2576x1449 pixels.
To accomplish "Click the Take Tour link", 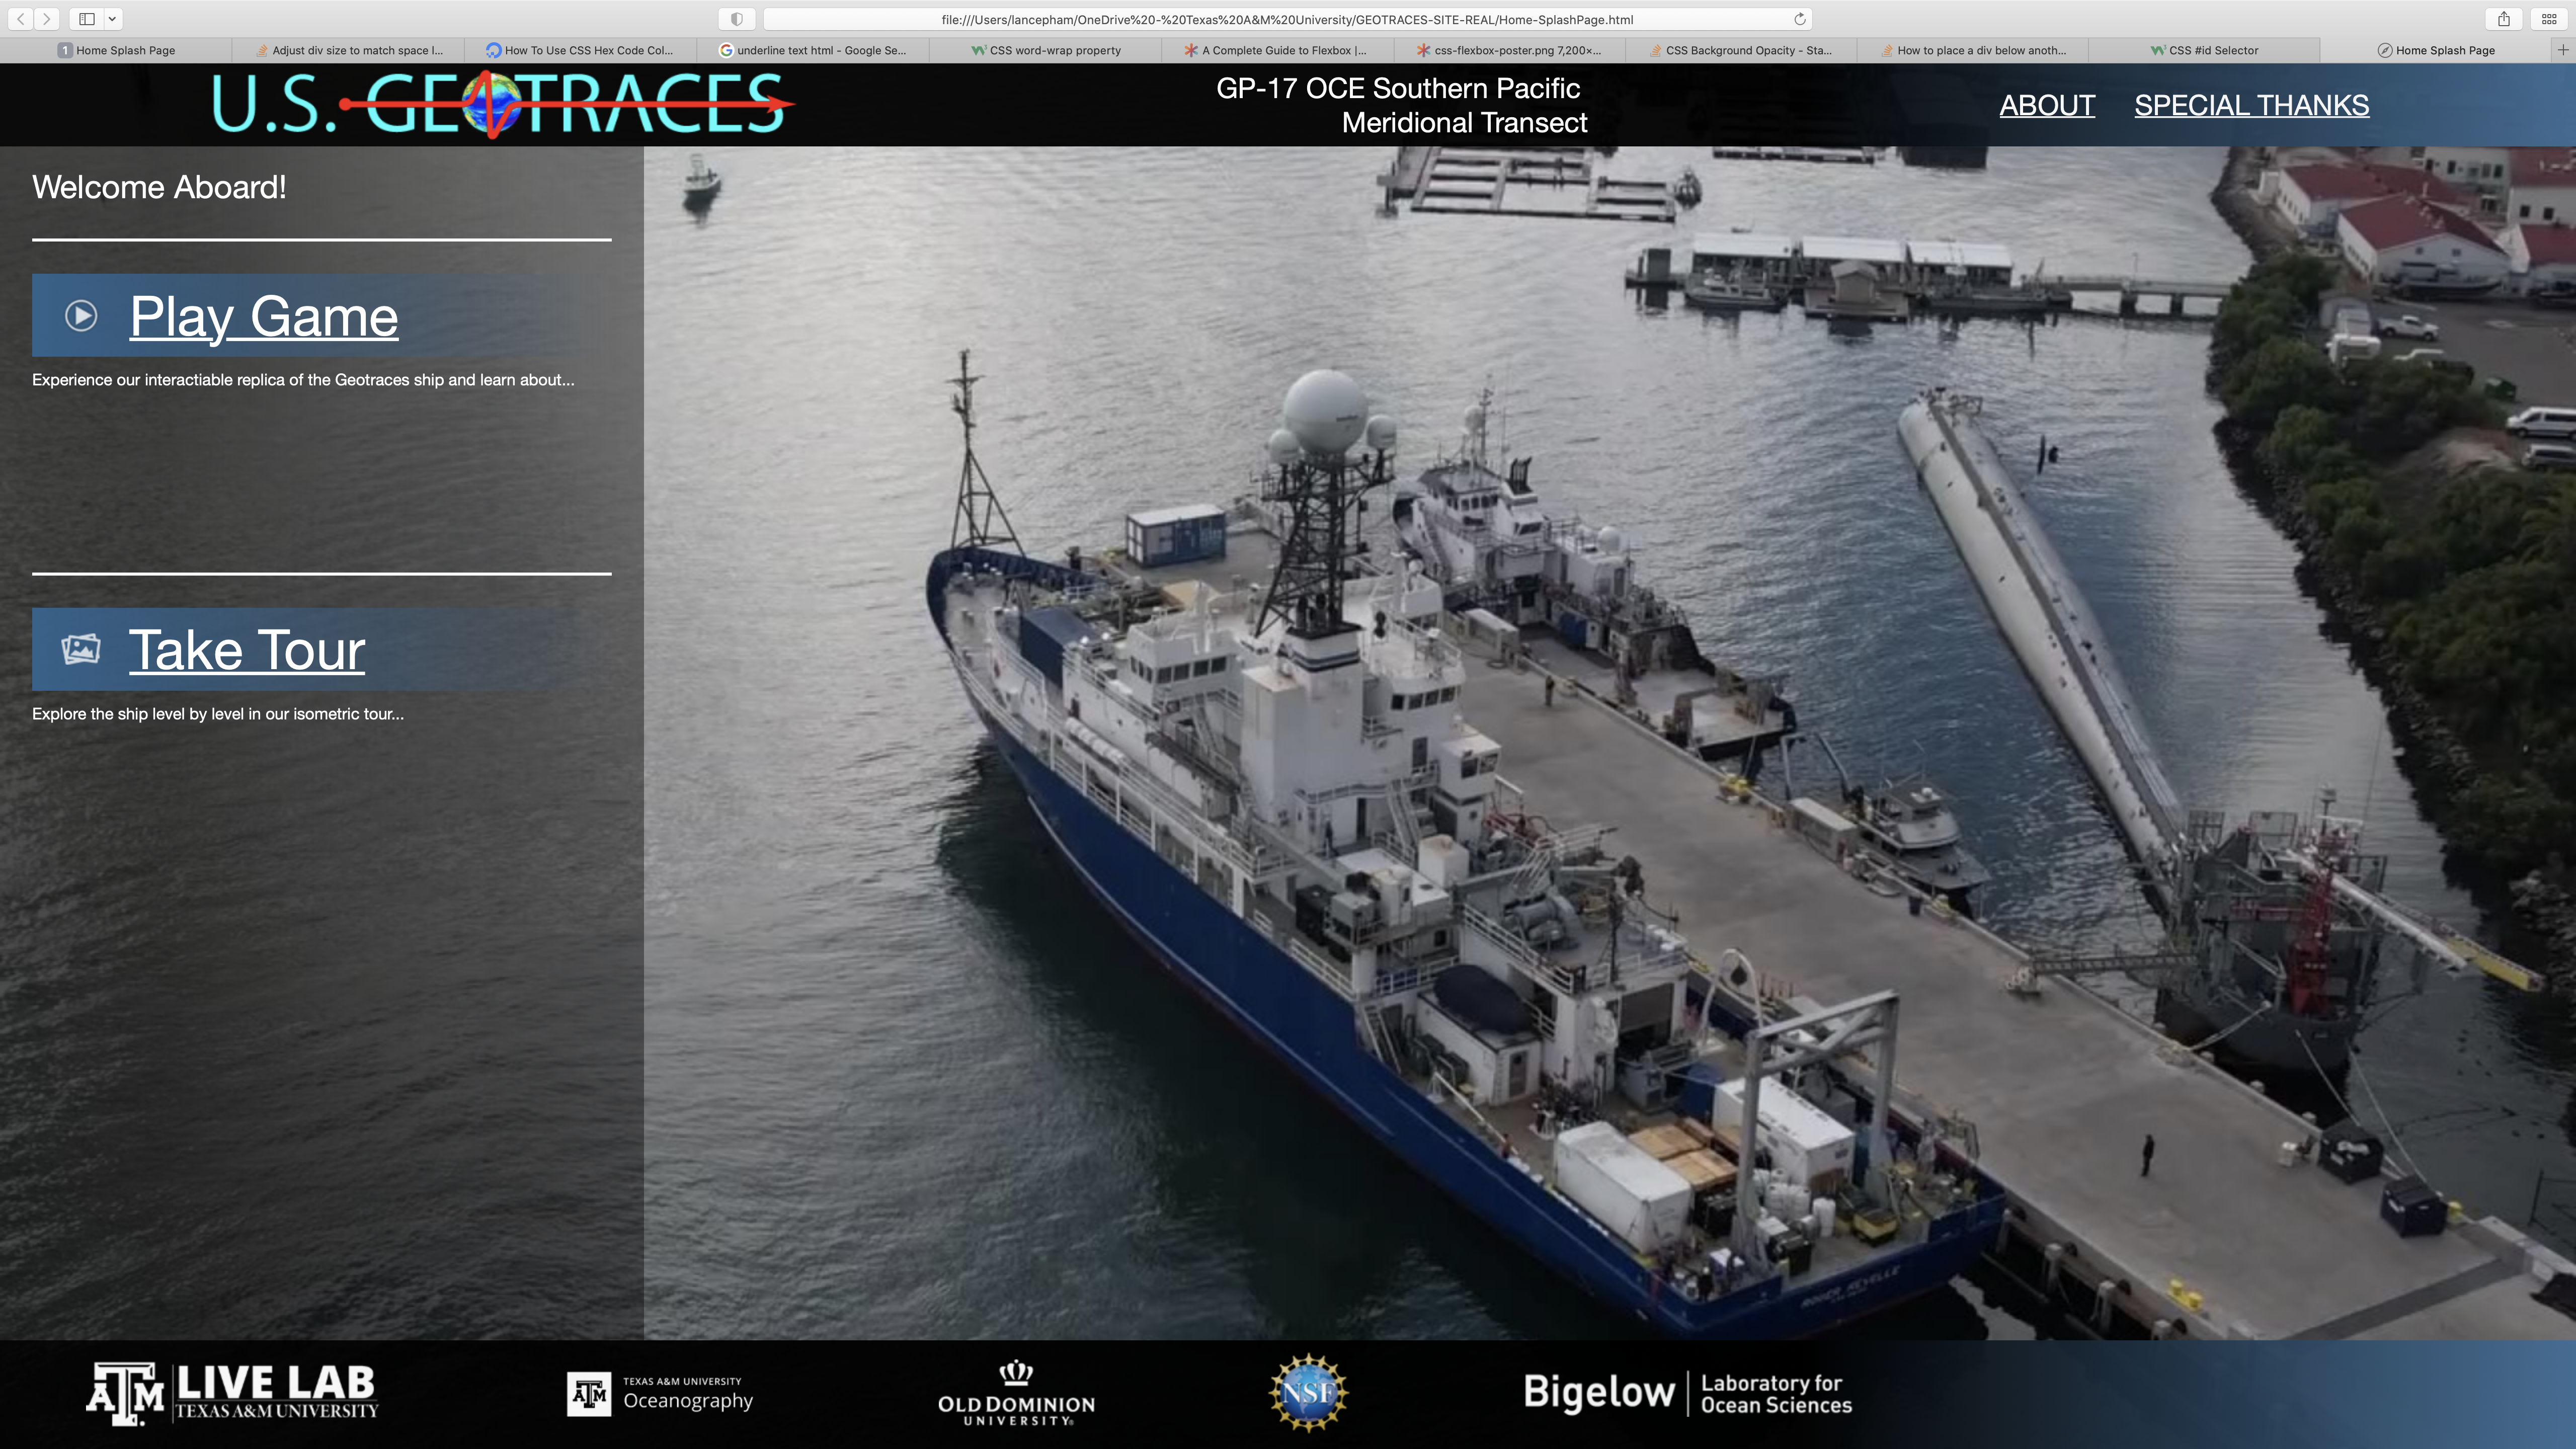I will pyautogui.click(x=247, y=650).
